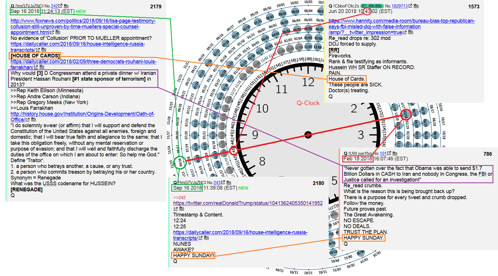Click external-link icon after hannity twitter_impression=true link
The image size is (498, 276).
405,32
